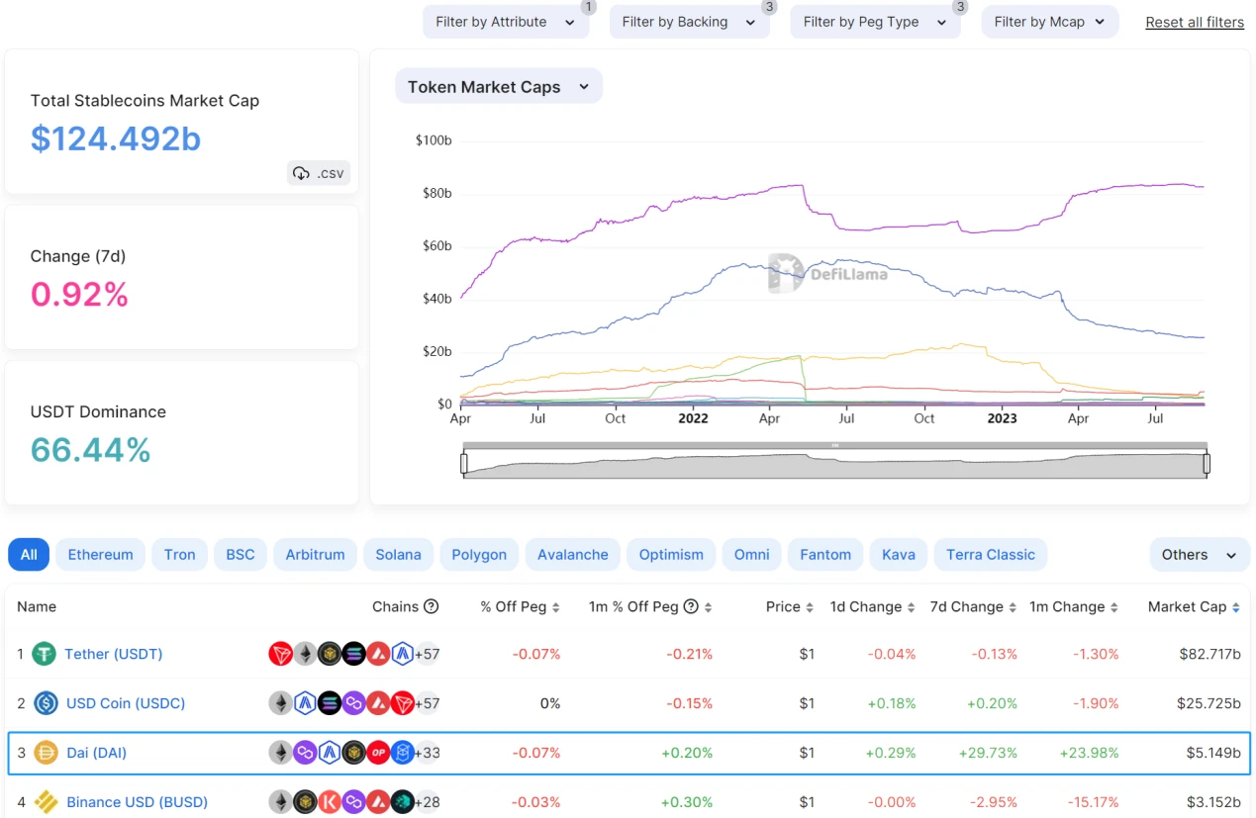Click the Polygon chain icon in Dai row

point(305,753)
